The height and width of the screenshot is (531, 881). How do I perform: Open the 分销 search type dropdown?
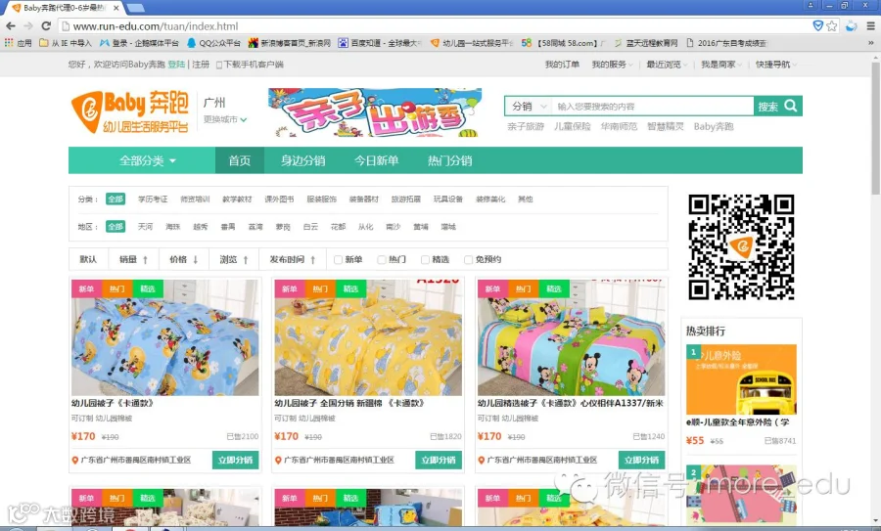[x=529, y=106]
